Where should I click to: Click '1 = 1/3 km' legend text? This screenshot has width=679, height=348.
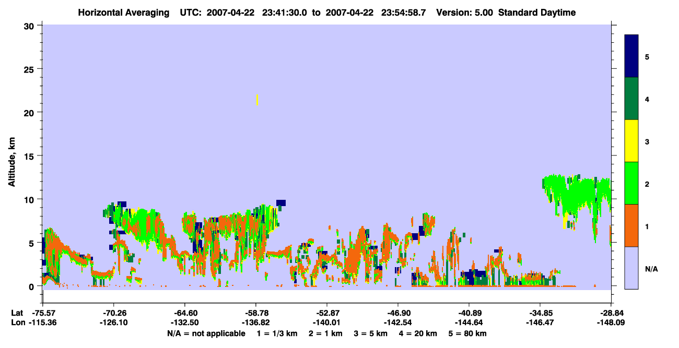coord(277,333)
